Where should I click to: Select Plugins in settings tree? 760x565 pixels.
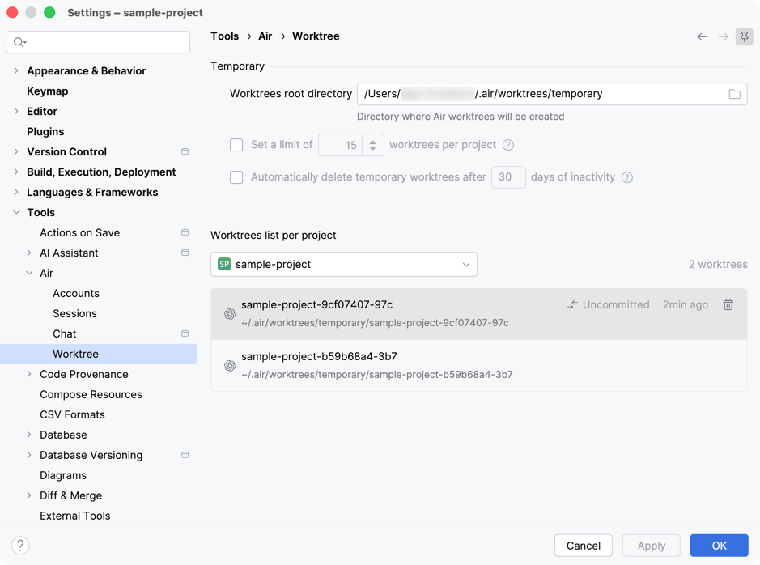45,132
